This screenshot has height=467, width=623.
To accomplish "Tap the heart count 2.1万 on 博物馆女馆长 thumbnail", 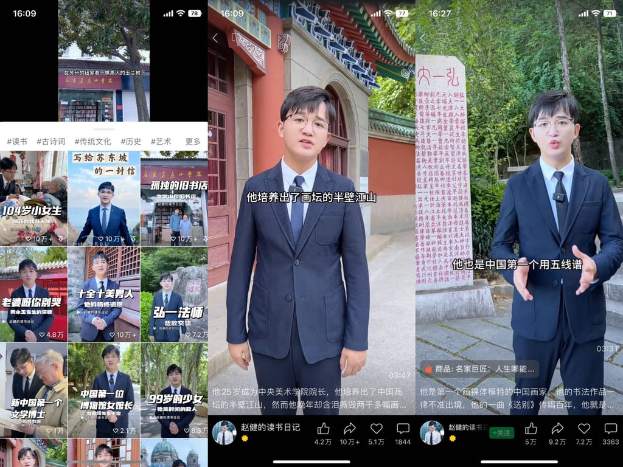I will pos(124,431).
